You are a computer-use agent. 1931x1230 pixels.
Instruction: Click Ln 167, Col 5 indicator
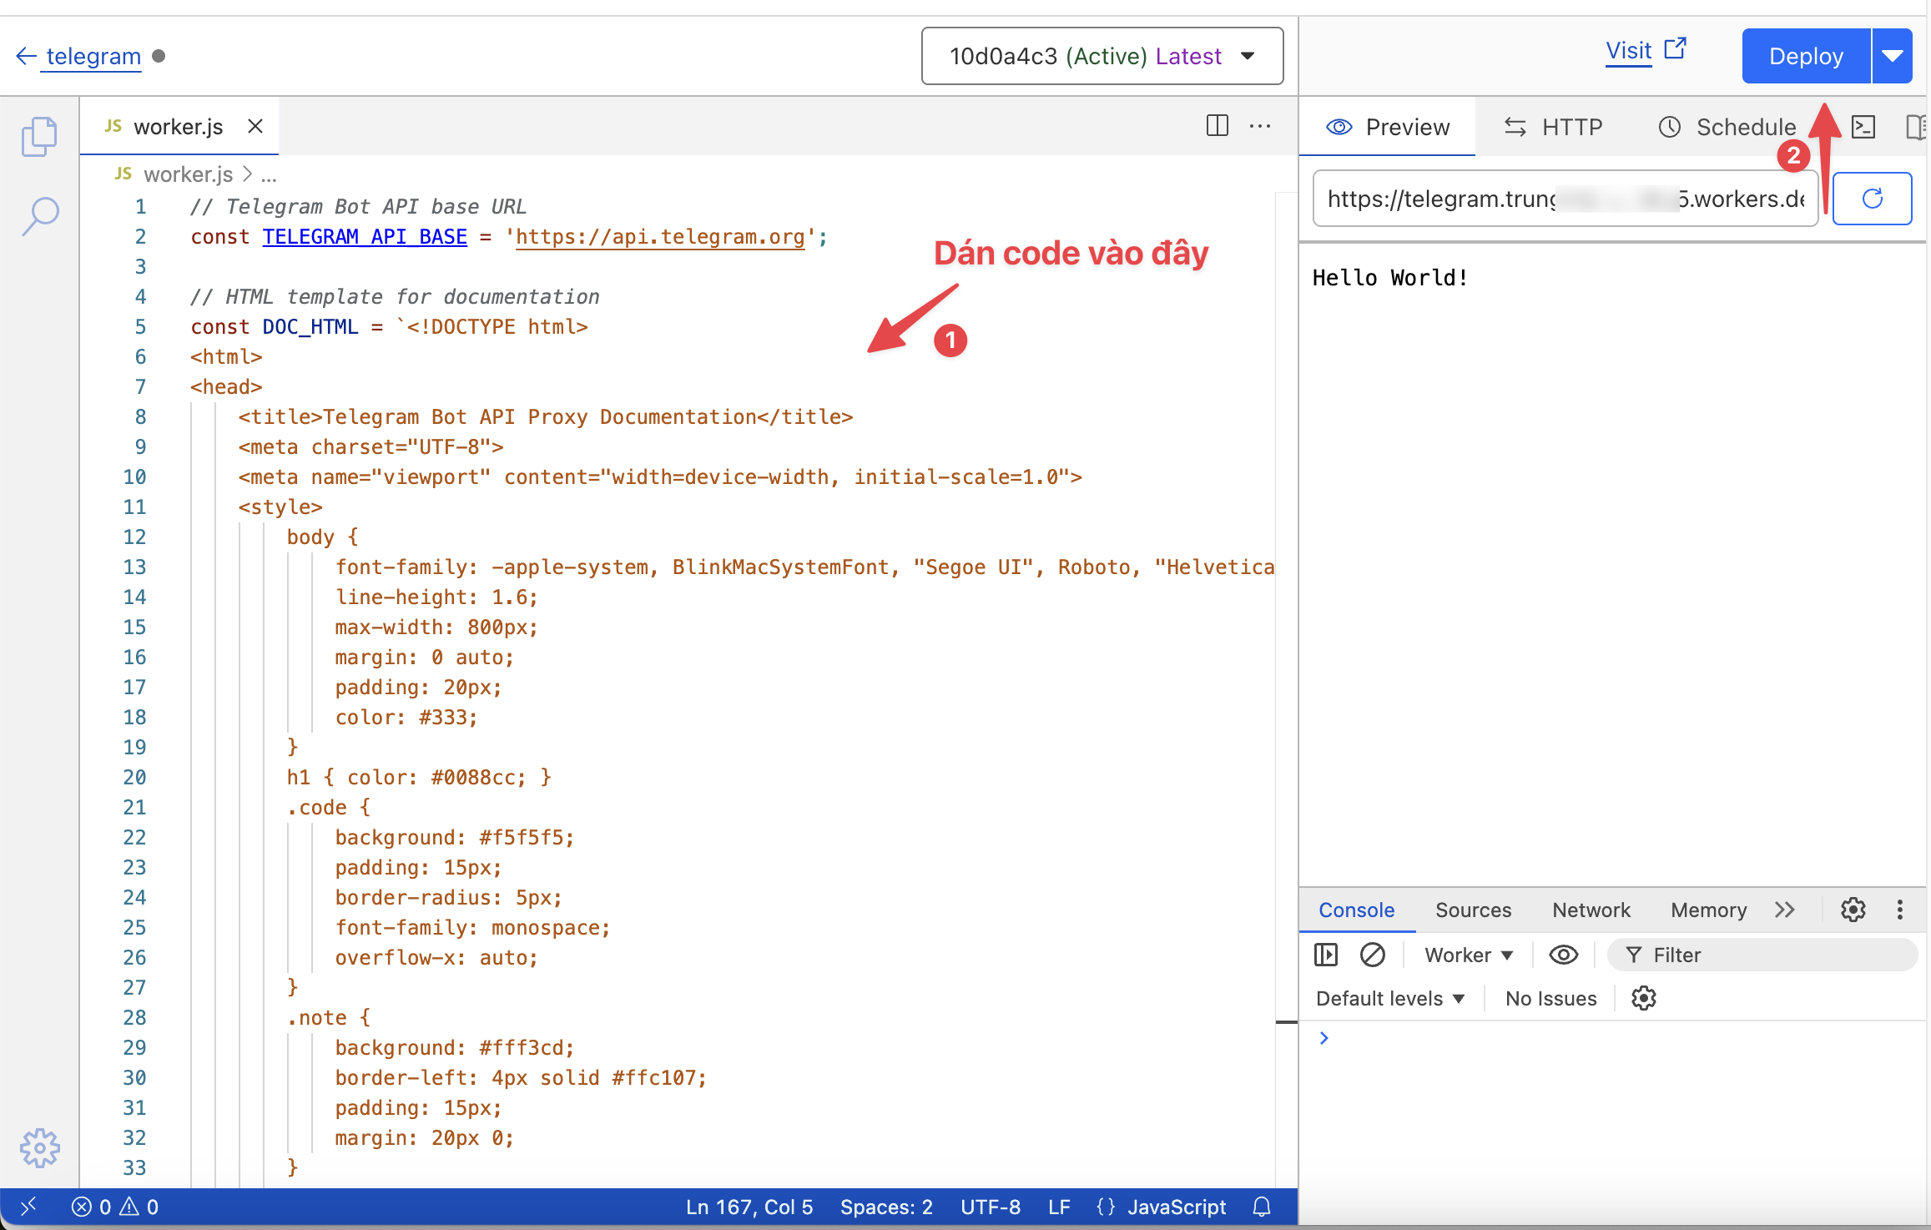[x=749, y=1207]
